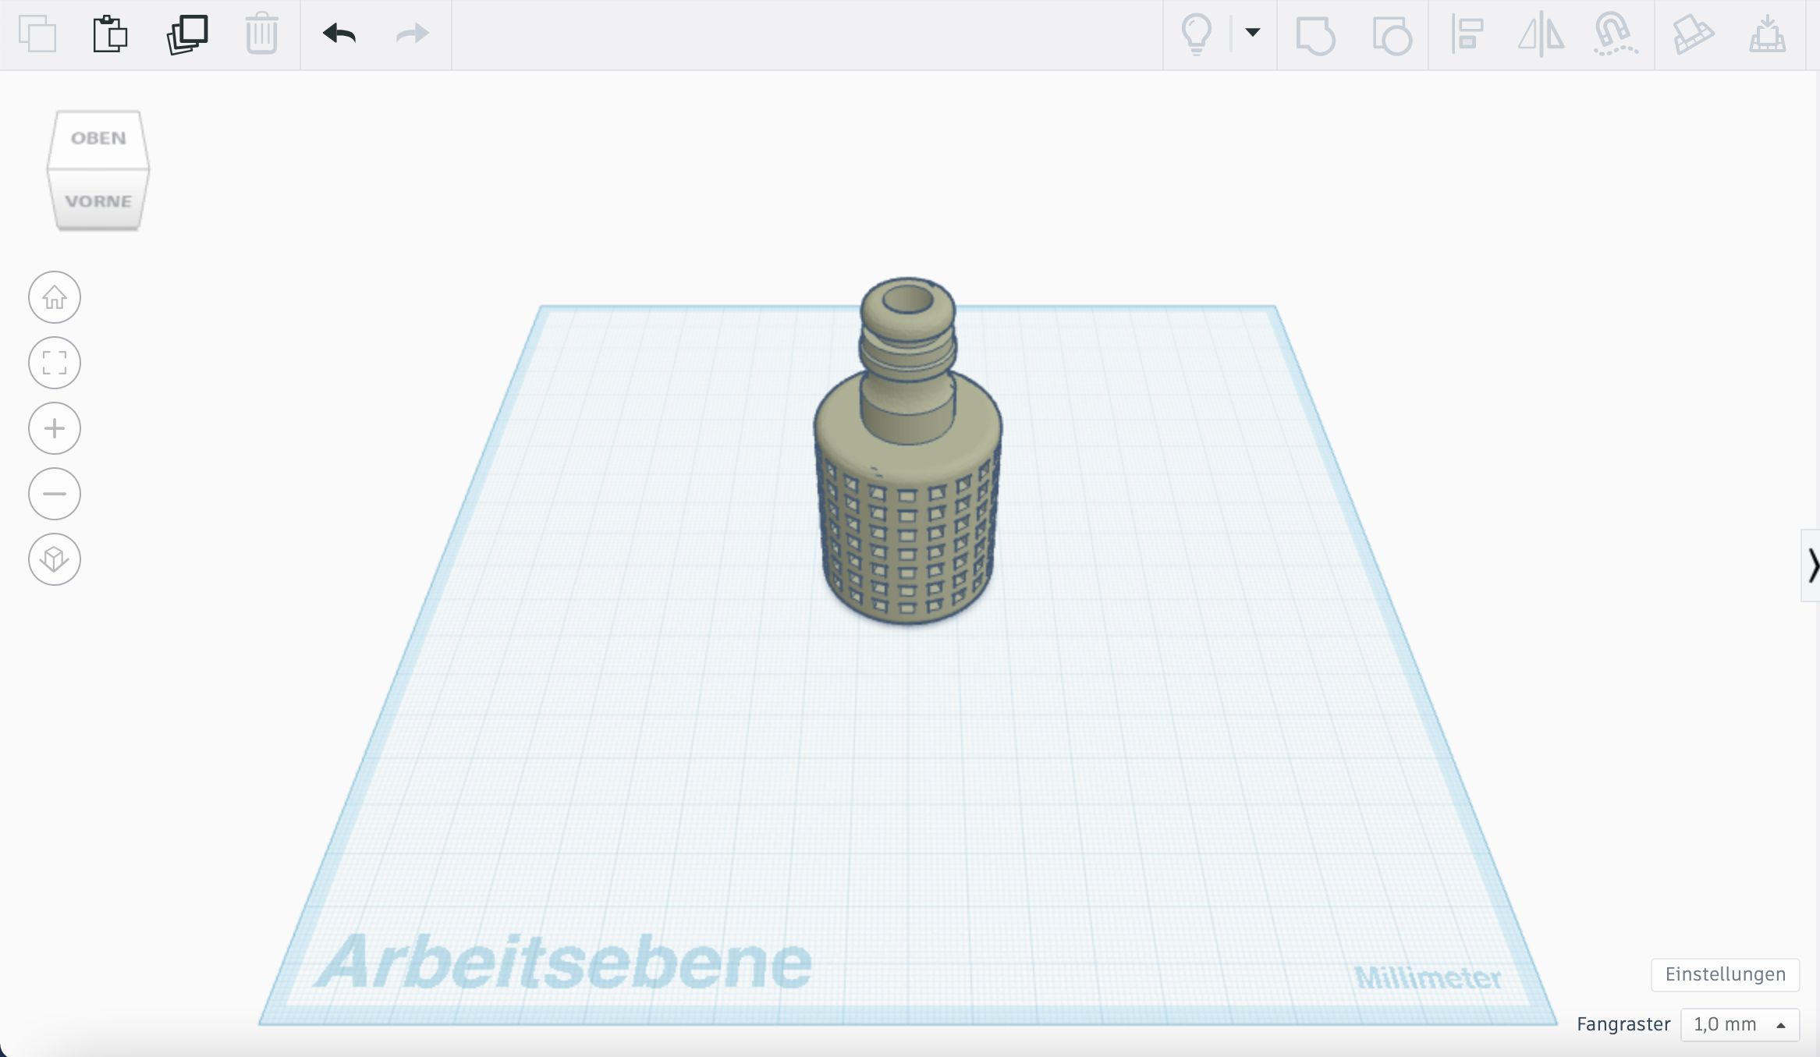Click the Group shapes icon
1820x1057 pixels.
pyautogui.click(x=1315, y=35)
